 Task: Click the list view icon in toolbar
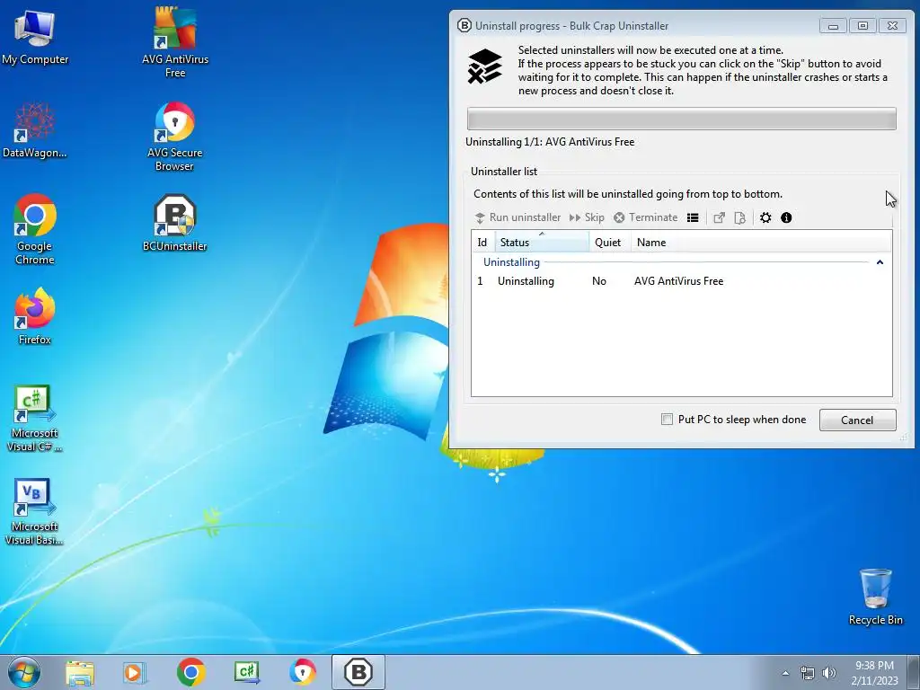pos(693,217)
